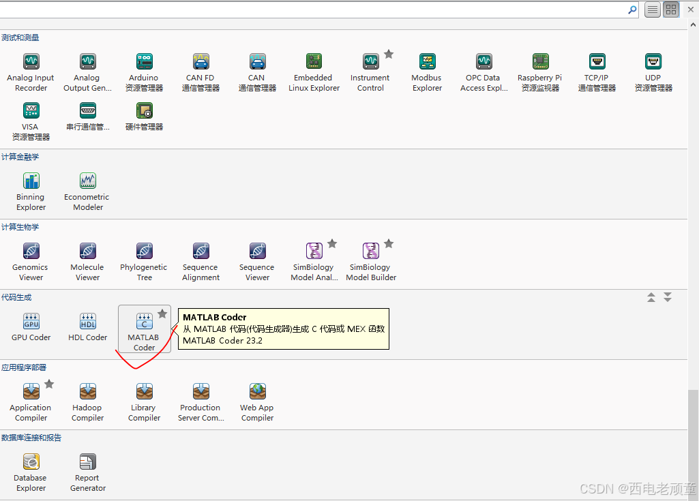Switch to grid icon view layout

[671, 10]
